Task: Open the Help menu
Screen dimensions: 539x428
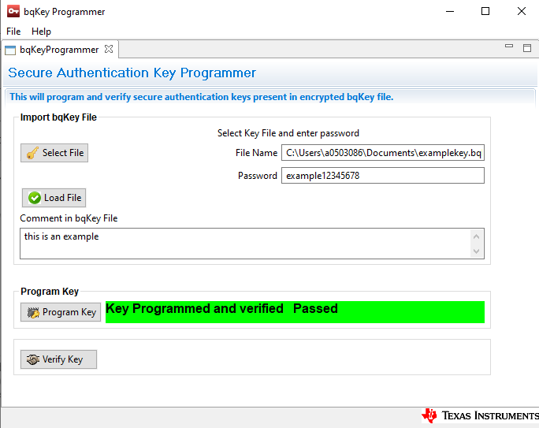Action: pyautogui.click(x=41, y=32)
